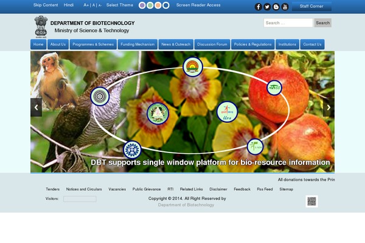
Task: Open the Twitter icon in header
Action: pos(267,7)
